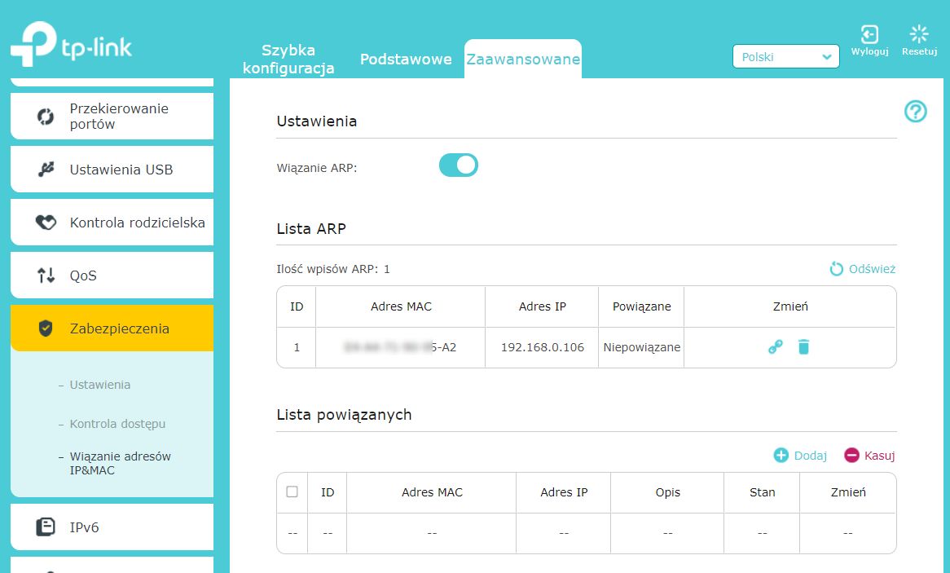Click the Powiązane column header
This screenshot has height=573, width=950.
coord(641,306)
